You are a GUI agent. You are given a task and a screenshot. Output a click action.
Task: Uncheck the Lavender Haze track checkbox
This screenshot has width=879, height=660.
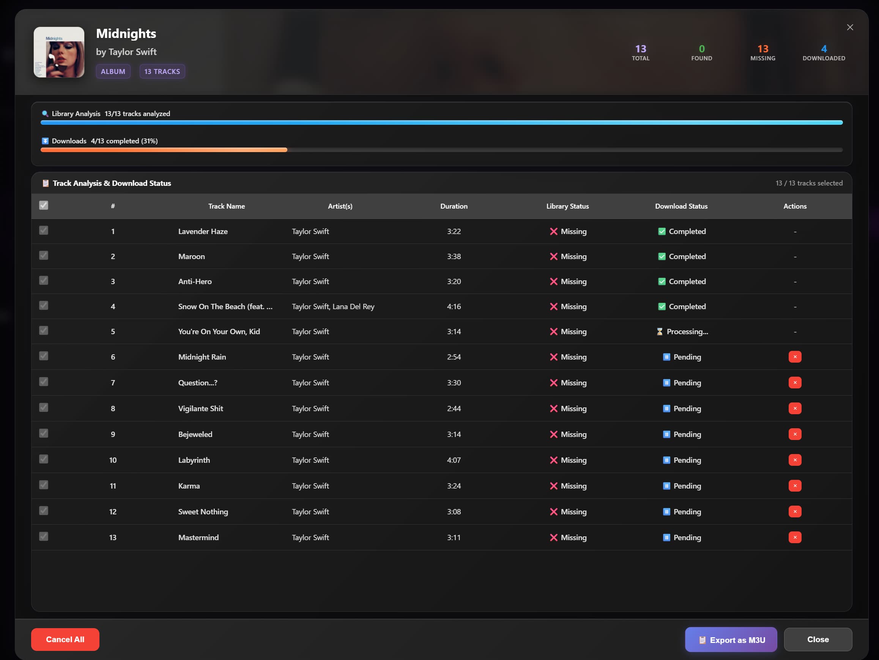(44, 230)
